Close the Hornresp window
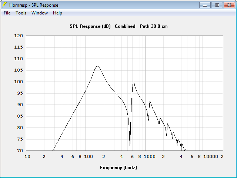The width and height of the screenshot is (237, 178). click(x=229, y=5)
